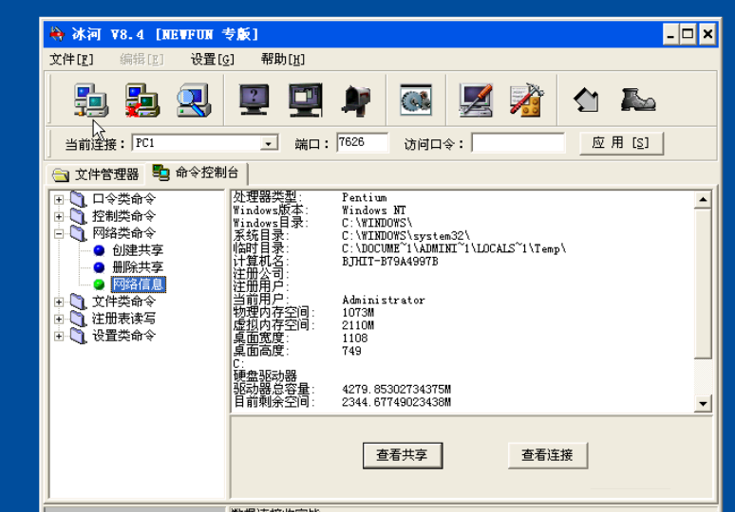The height and width of the screenshot is (512, 735).
Task: Select the 设置类命令 tree label
Action: click(x=123, y=336)
